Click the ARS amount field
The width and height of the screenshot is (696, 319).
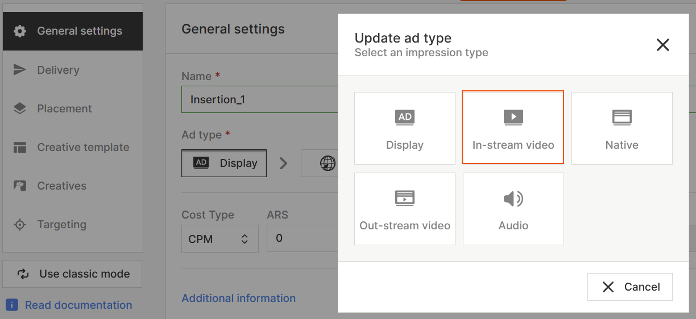pos(301,238)
